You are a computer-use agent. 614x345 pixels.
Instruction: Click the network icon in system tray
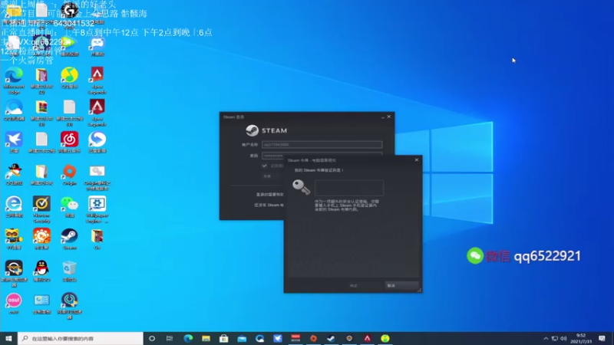[x=554, y=338]
